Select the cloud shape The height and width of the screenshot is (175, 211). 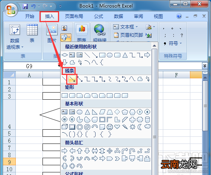point(147,126)
